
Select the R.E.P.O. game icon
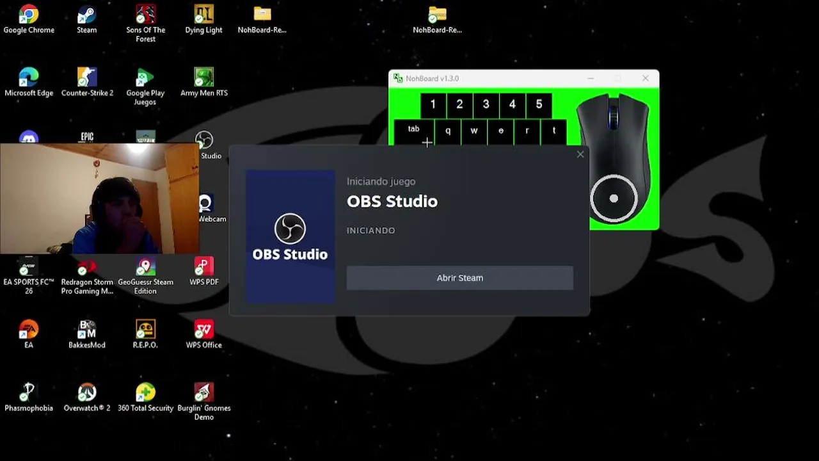(x=145, y=334)
